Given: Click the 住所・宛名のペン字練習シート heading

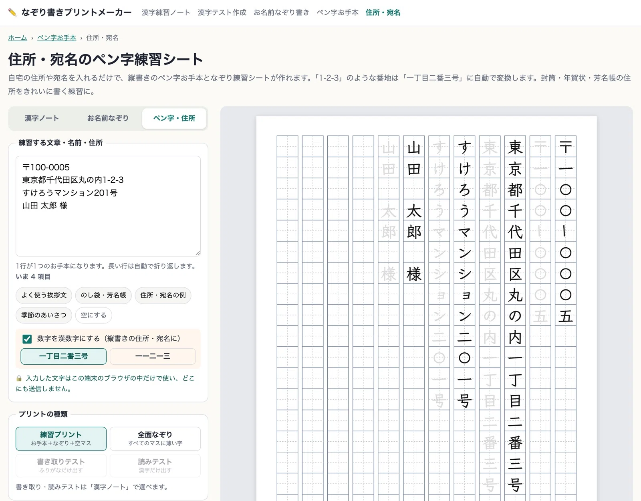Looking at the screenshot, I should click(106, 59).
